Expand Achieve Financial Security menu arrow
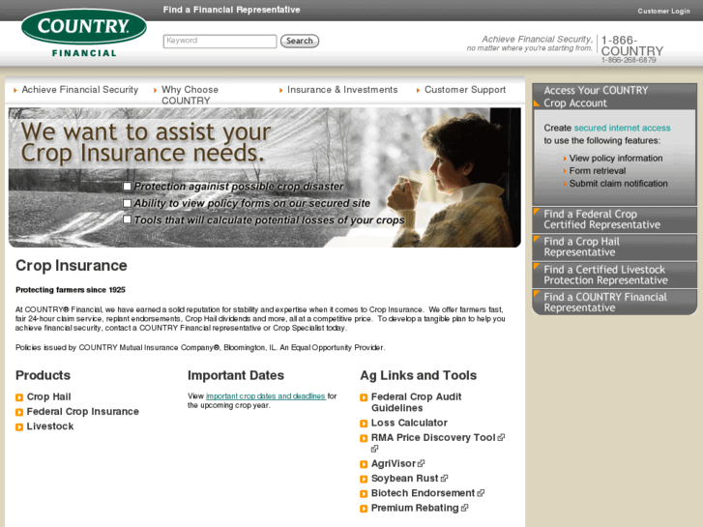This screenshot has height=527, width=703. click(x=15, y=90)
